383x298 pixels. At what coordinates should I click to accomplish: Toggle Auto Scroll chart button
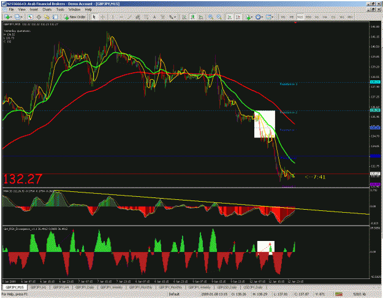pos(230,17)
